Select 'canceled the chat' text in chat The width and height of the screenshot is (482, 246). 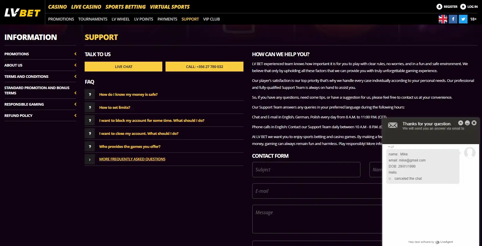pyautogui.click(x=408, y=179)
